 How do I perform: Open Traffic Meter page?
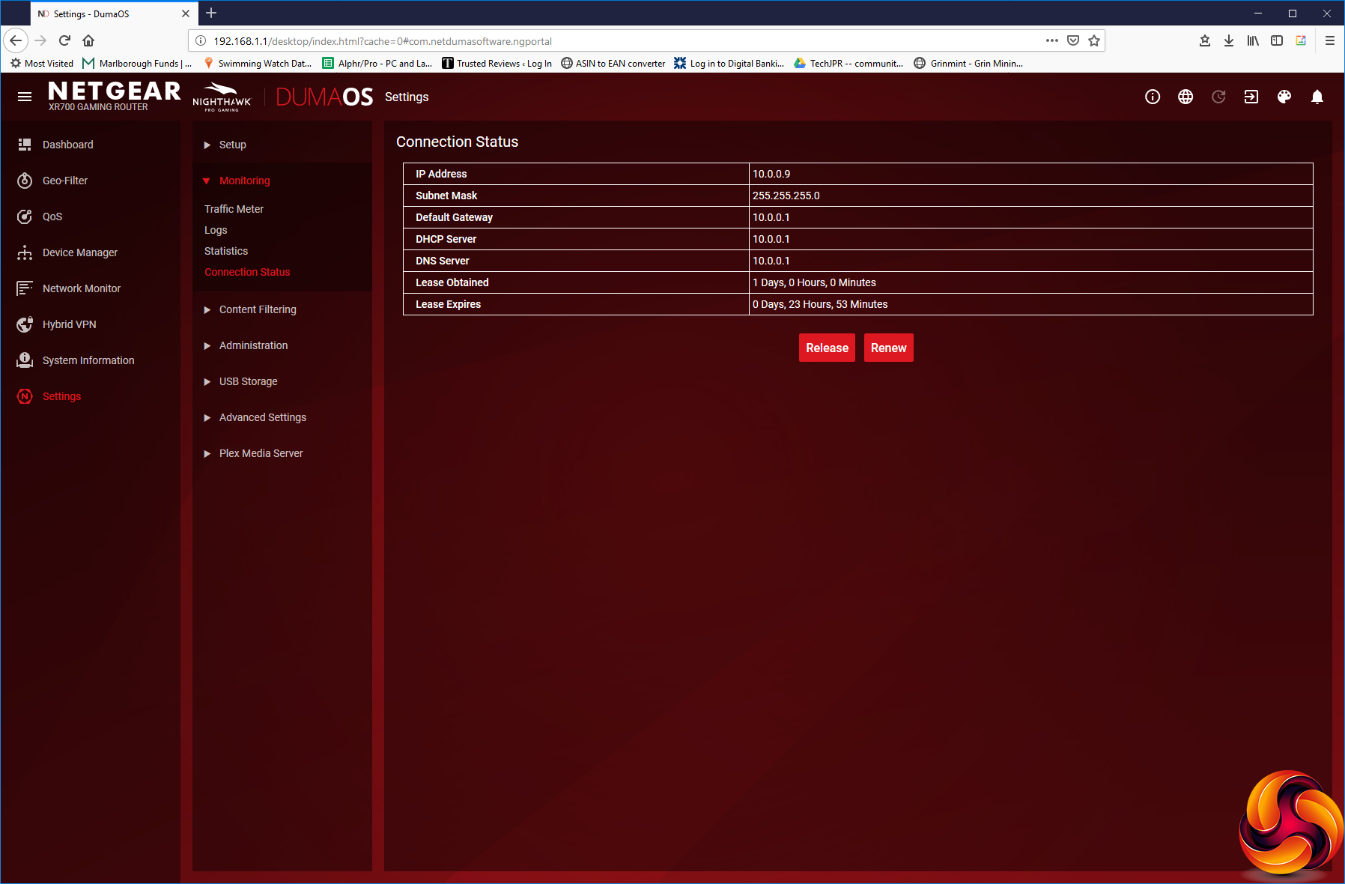[234, 209]
